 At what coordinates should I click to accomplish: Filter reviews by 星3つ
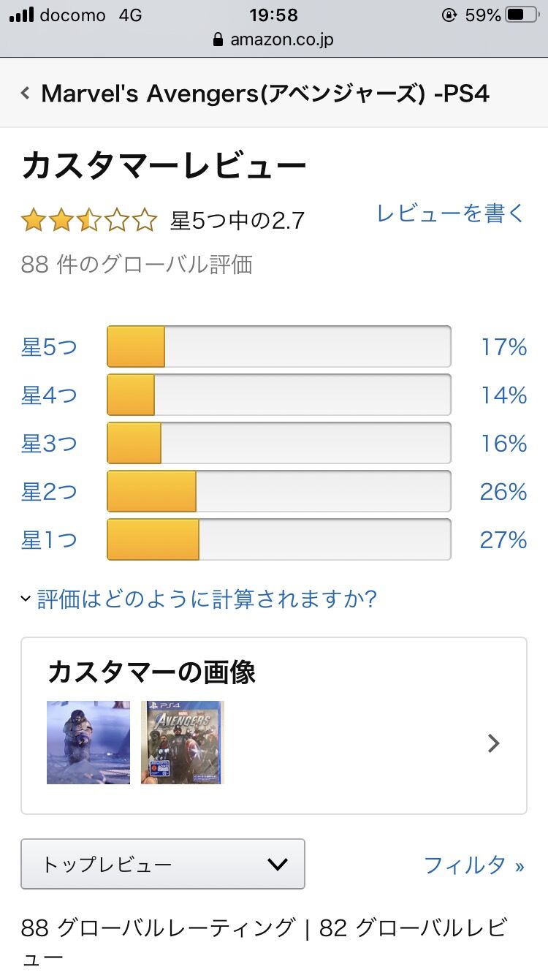click(x=49, y=444)
